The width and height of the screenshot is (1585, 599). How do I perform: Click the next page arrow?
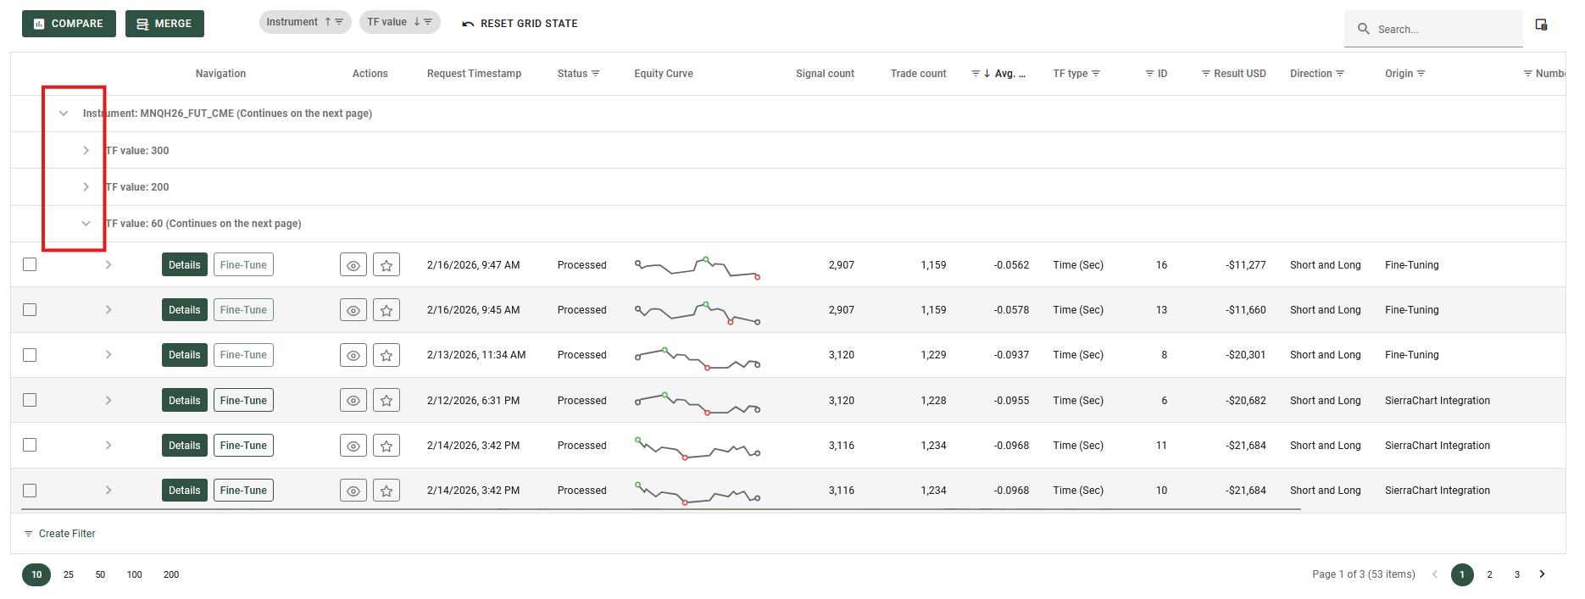tap(1542, 574)
